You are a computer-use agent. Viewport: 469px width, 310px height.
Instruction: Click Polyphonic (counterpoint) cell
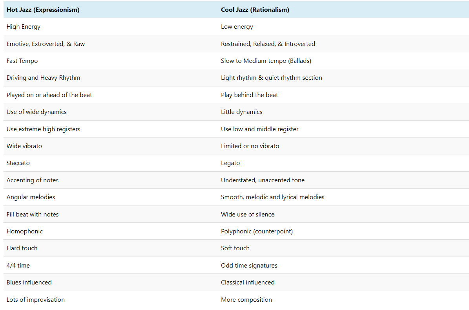click(x=257, y=231)
